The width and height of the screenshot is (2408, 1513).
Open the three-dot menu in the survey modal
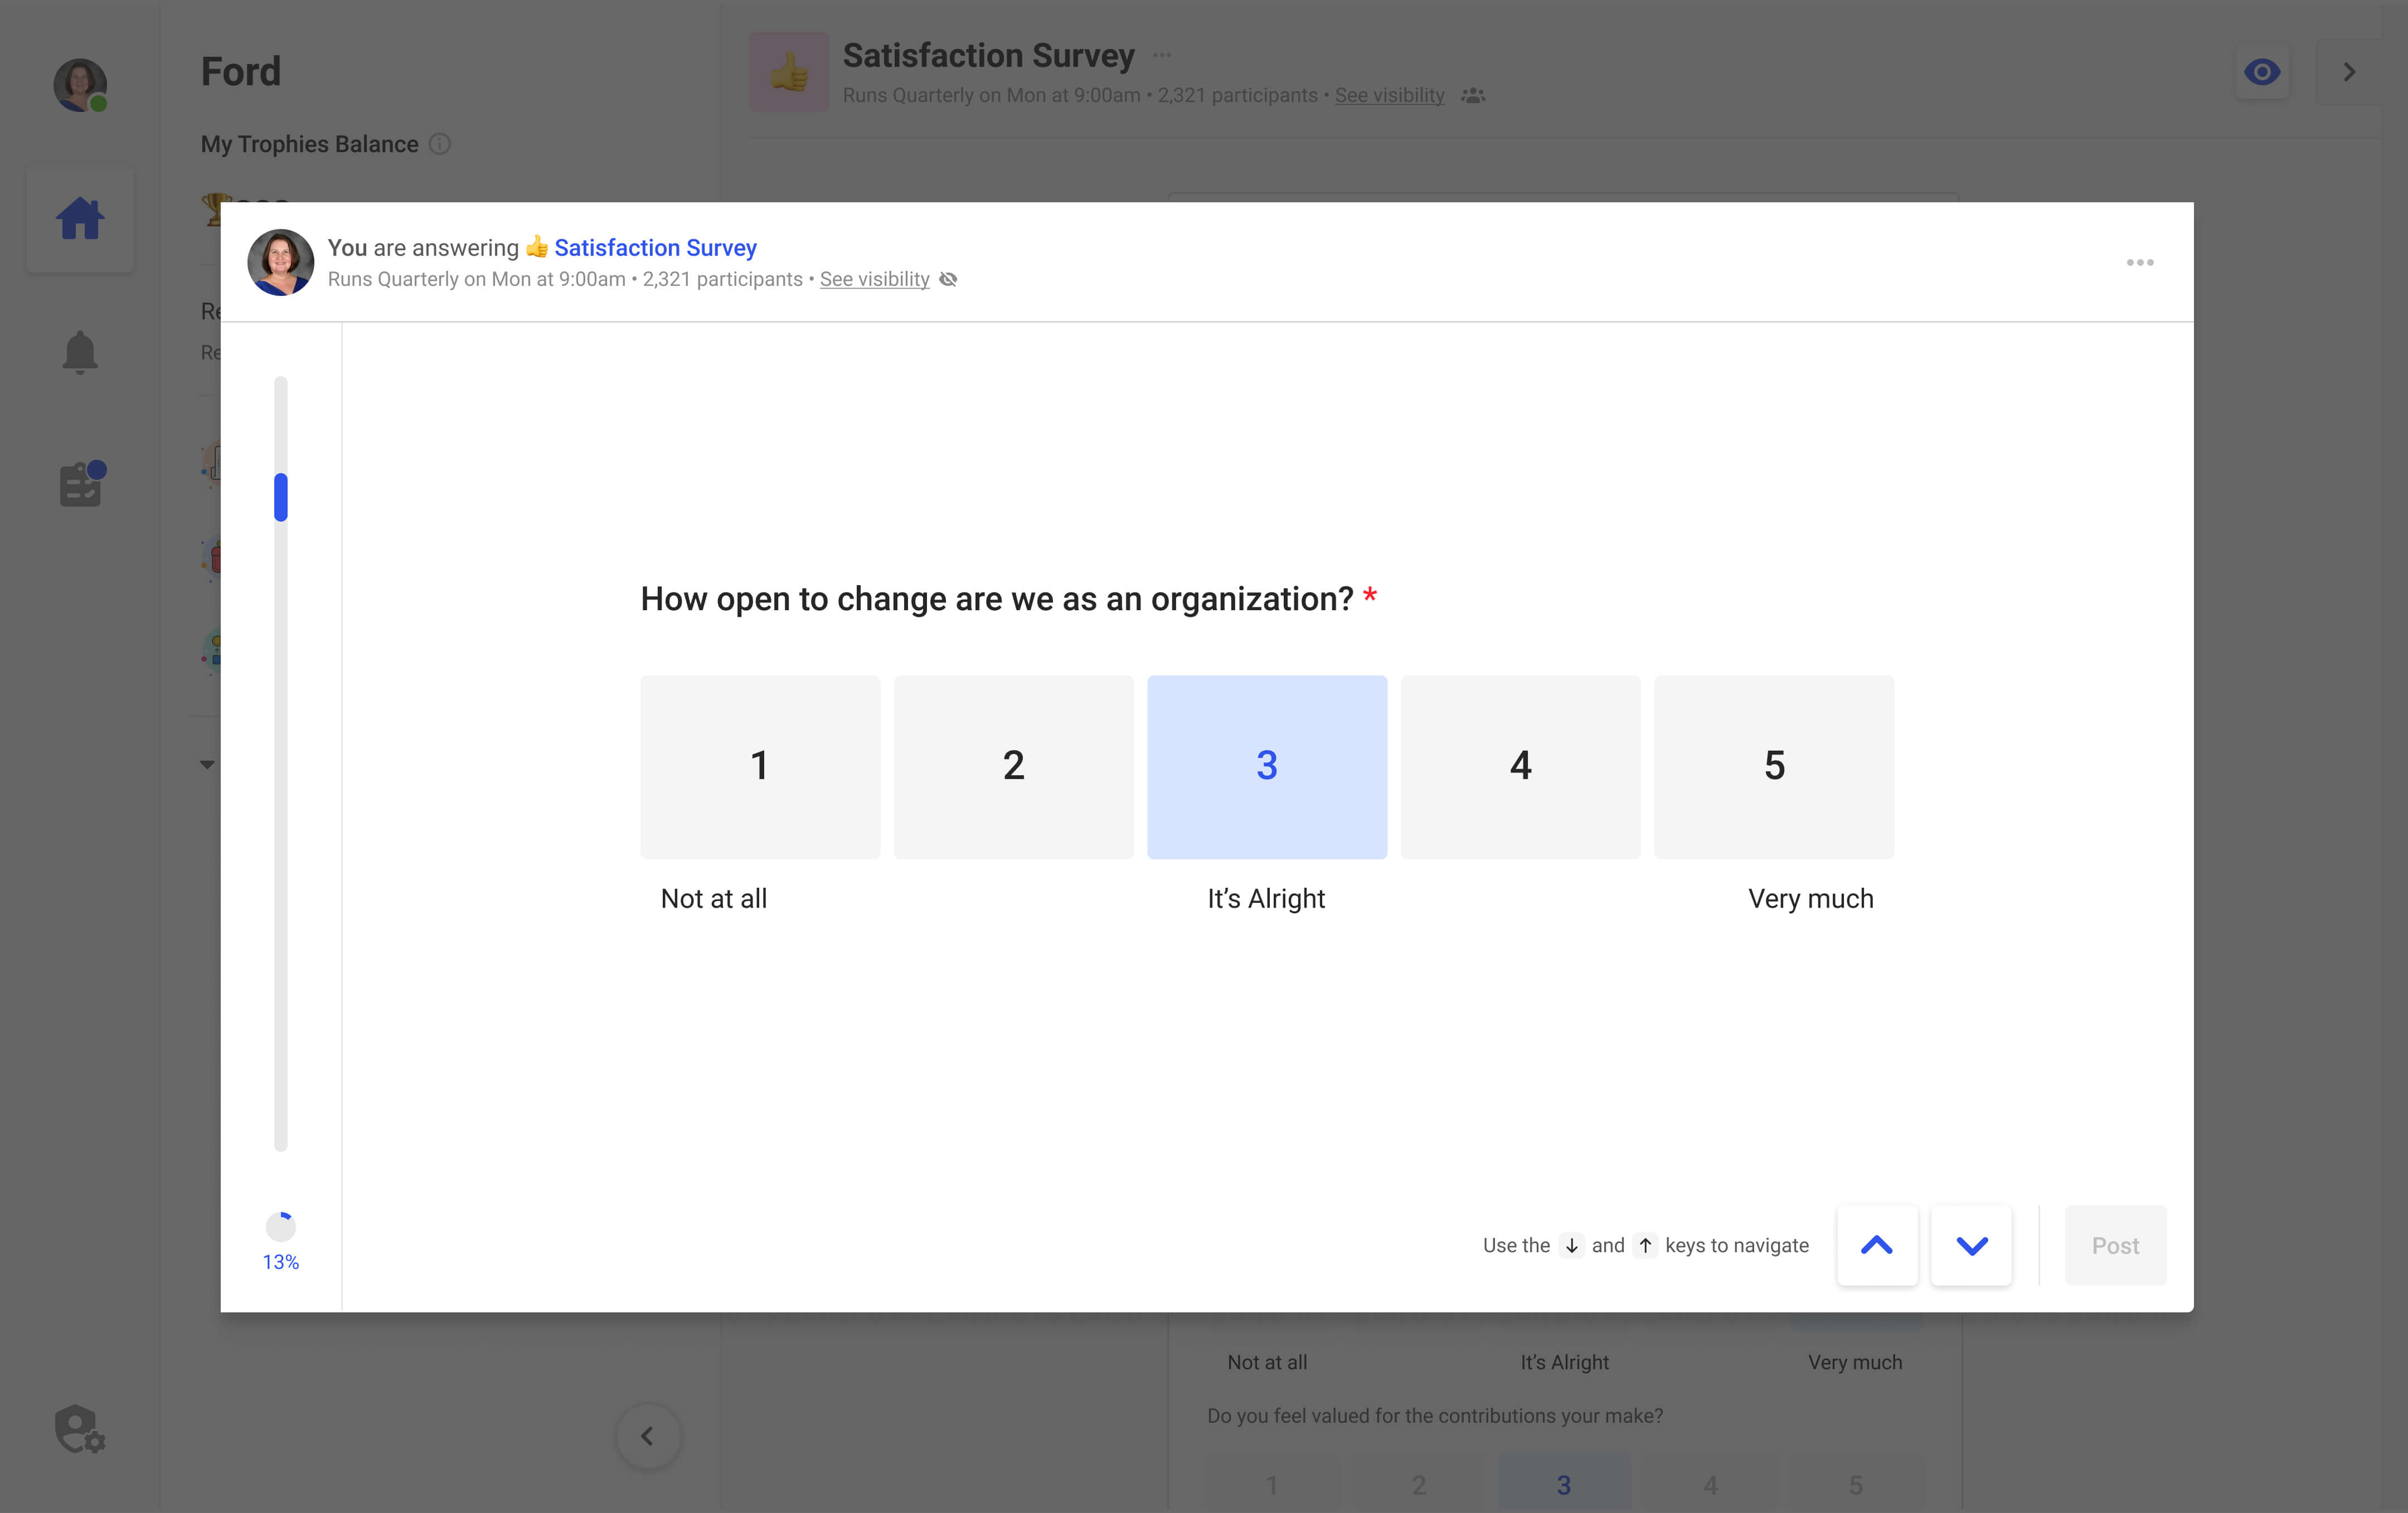tap(2141, 262)
